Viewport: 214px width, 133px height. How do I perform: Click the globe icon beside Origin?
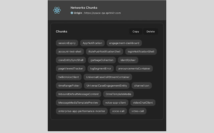[72, 13]
